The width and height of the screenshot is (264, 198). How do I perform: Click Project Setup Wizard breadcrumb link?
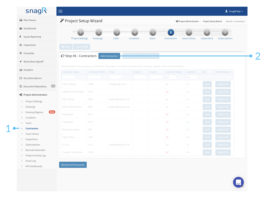(212, 21)
